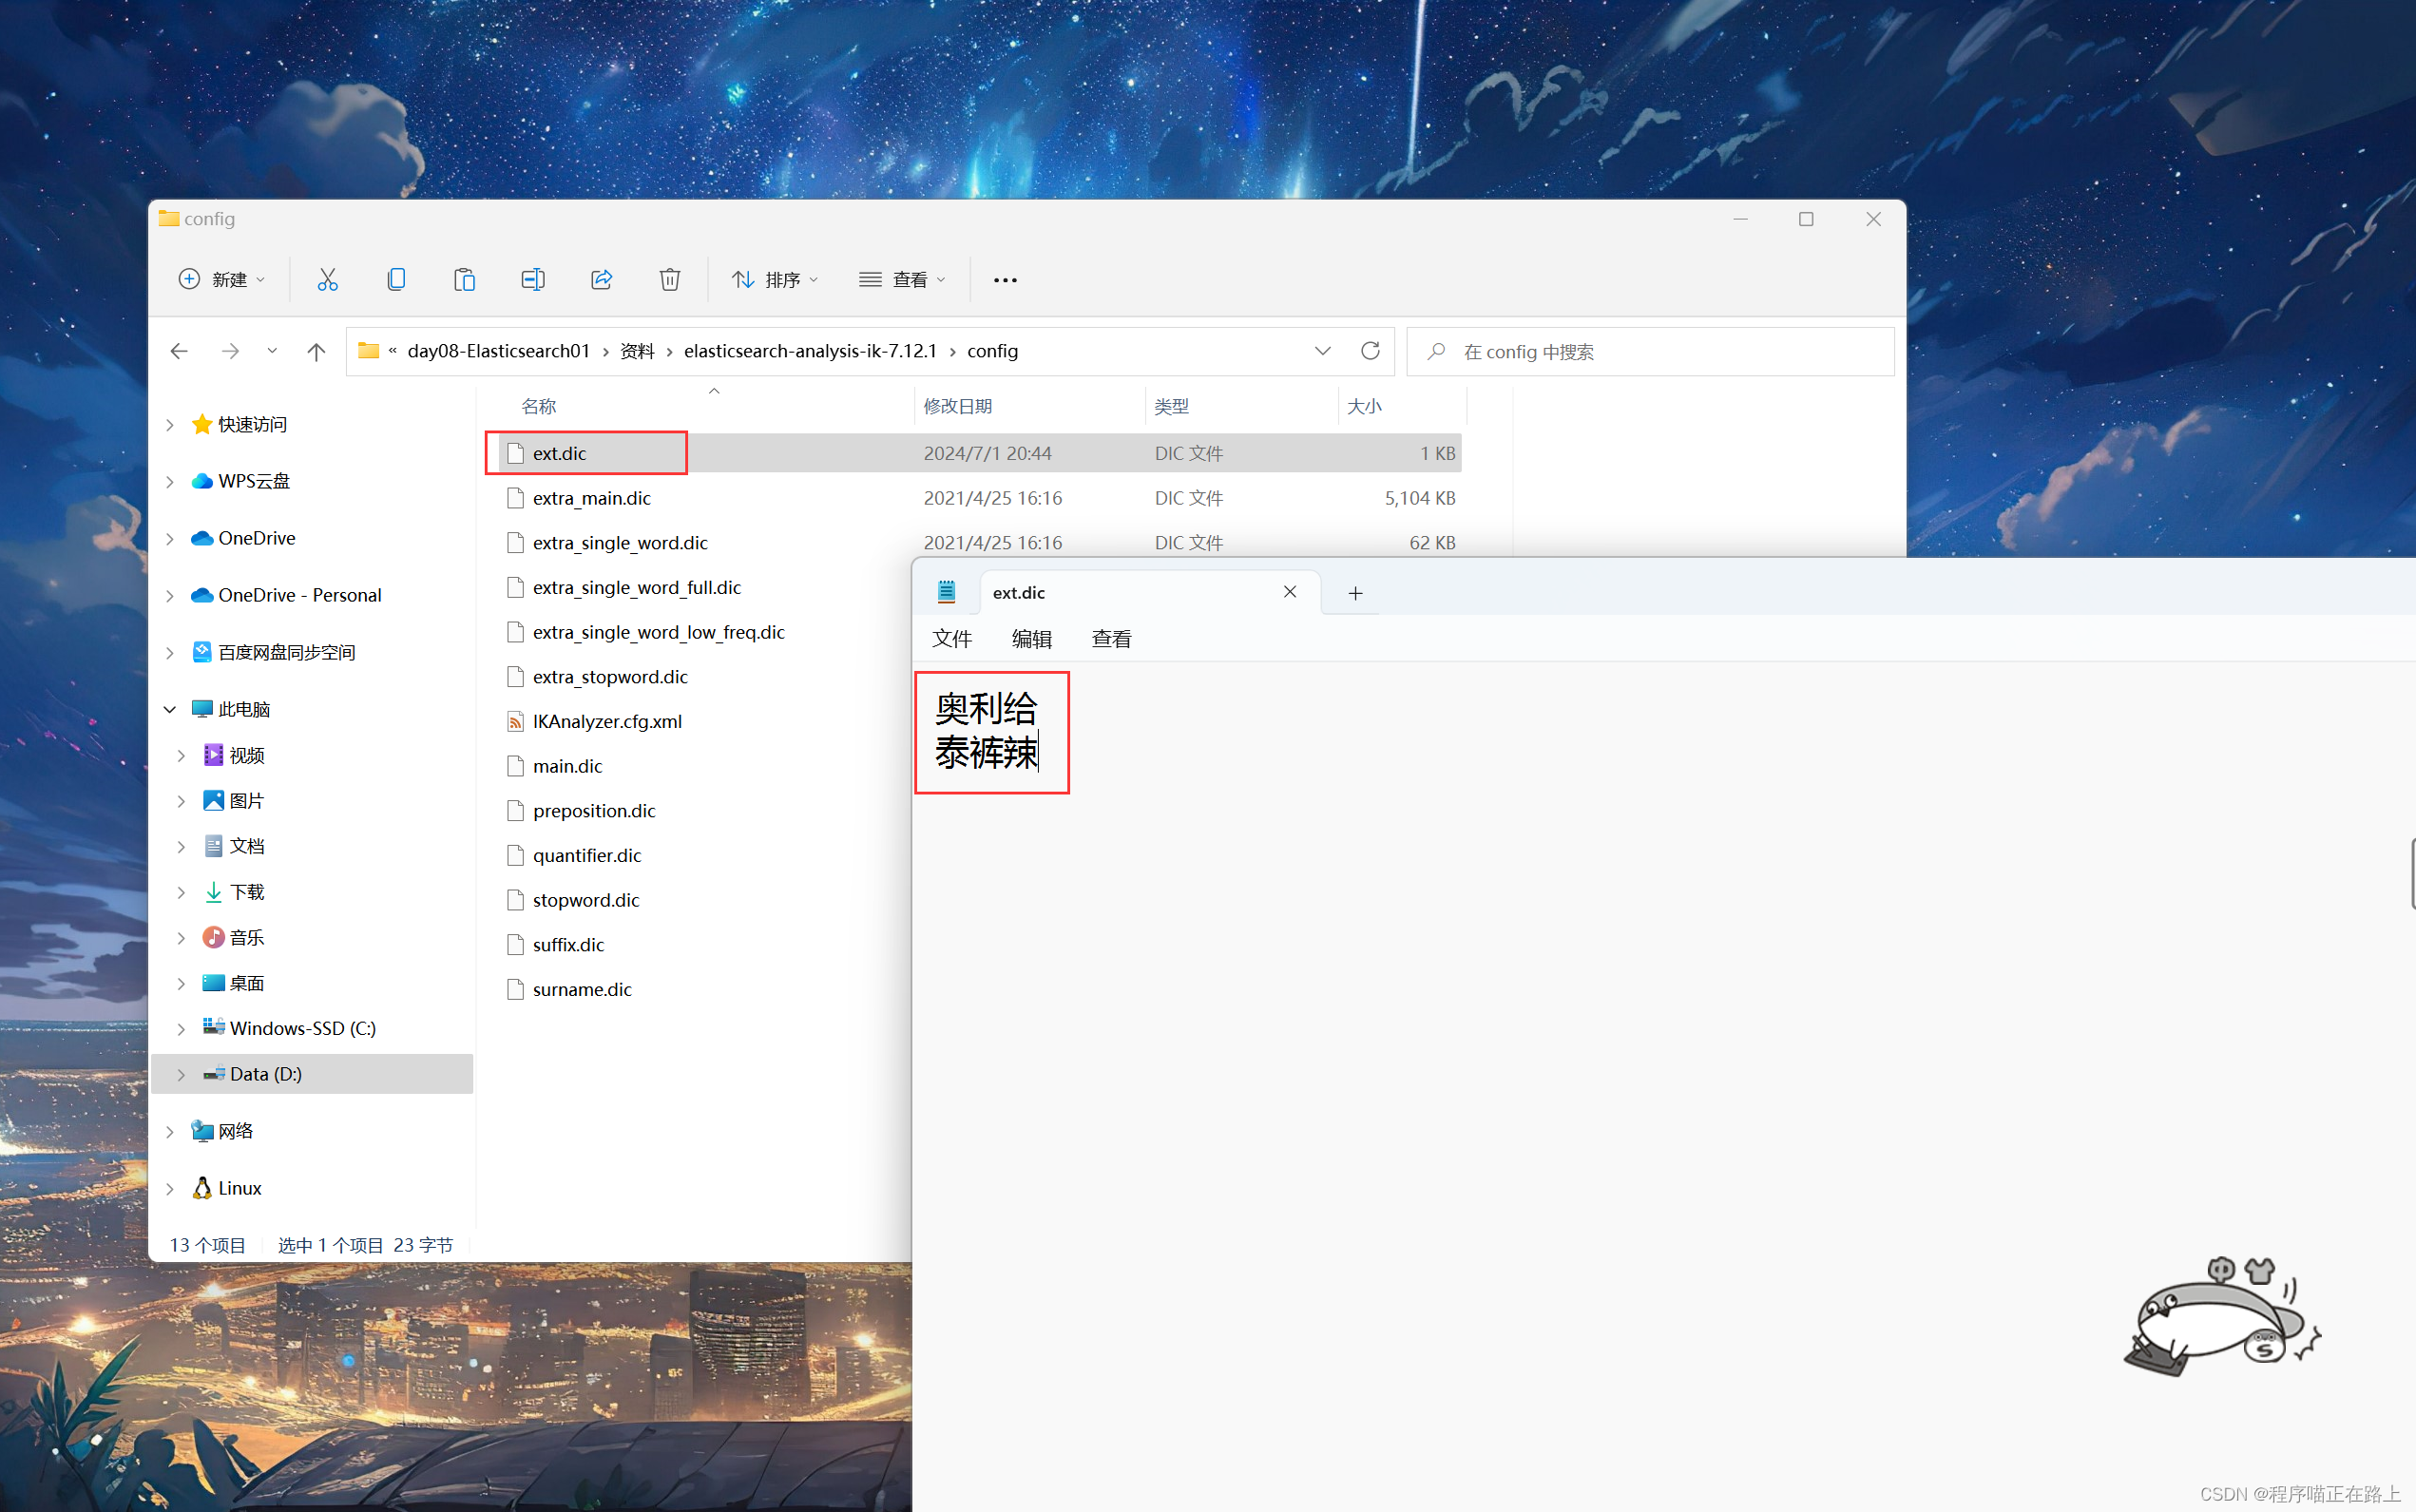
Task: Open the 新建 dropdown
Action: 222,280
